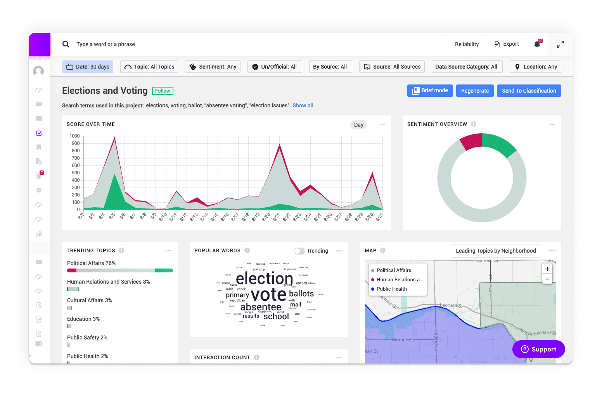This screenshot has width=602, height=396.
Task: Select the purple checklist sidebar icon
Action: pos(39,133)
